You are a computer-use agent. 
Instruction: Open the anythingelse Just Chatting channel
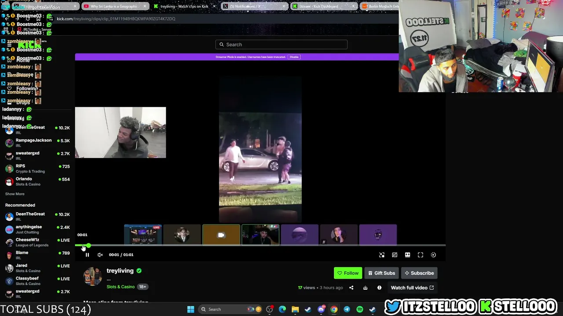pyautogui.click(x=37, y=229)
